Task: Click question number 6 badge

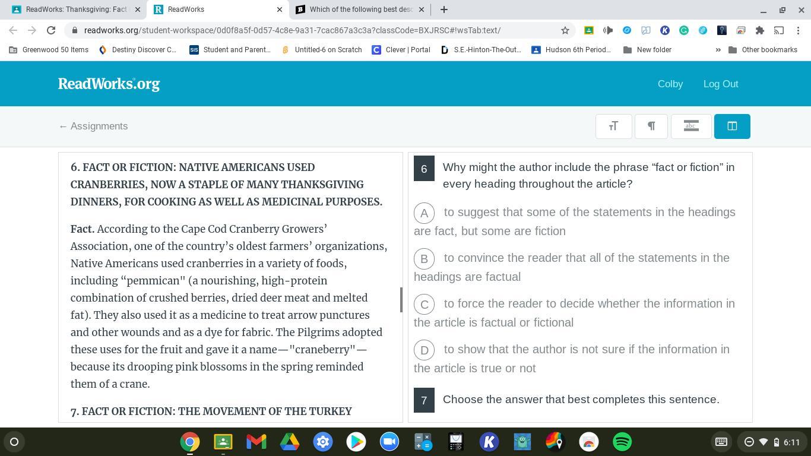Action: pyautogui.click(x=424, y=169)
